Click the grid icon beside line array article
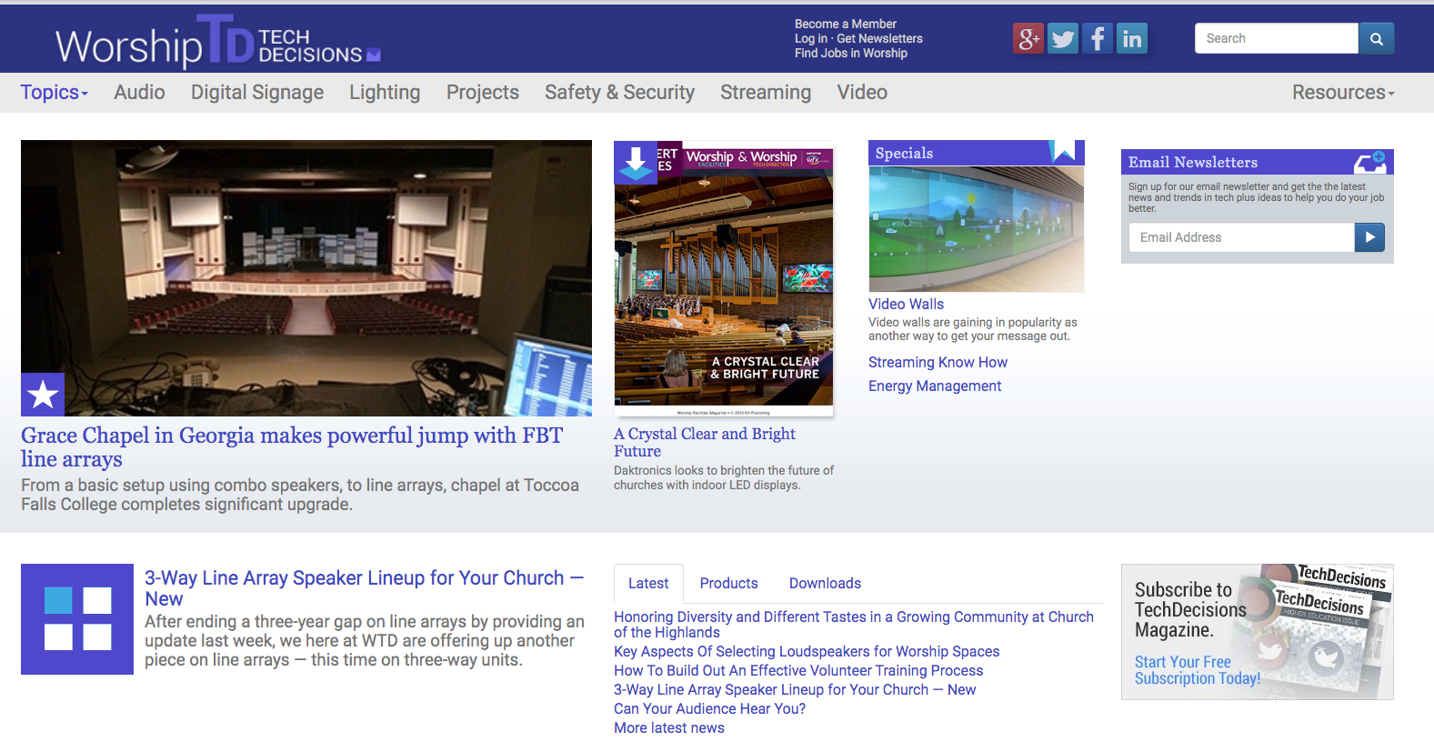 click(x=77, y=619)
